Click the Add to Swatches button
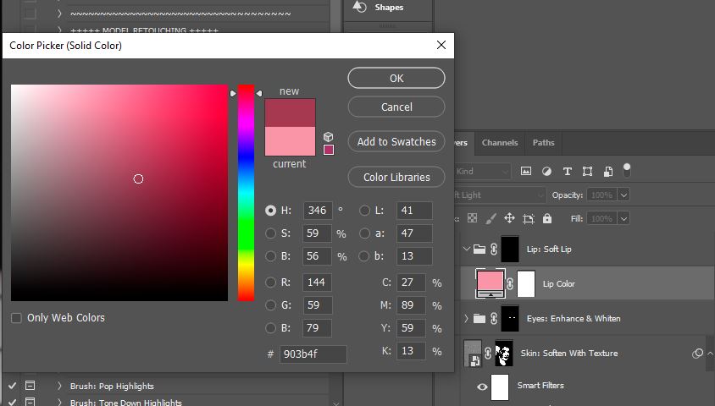Viewport: 715px width, 406px height. 396,142
